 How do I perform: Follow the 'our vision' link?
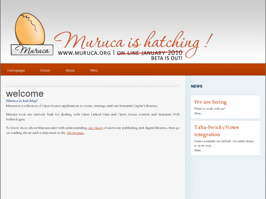tap(95, 128)
